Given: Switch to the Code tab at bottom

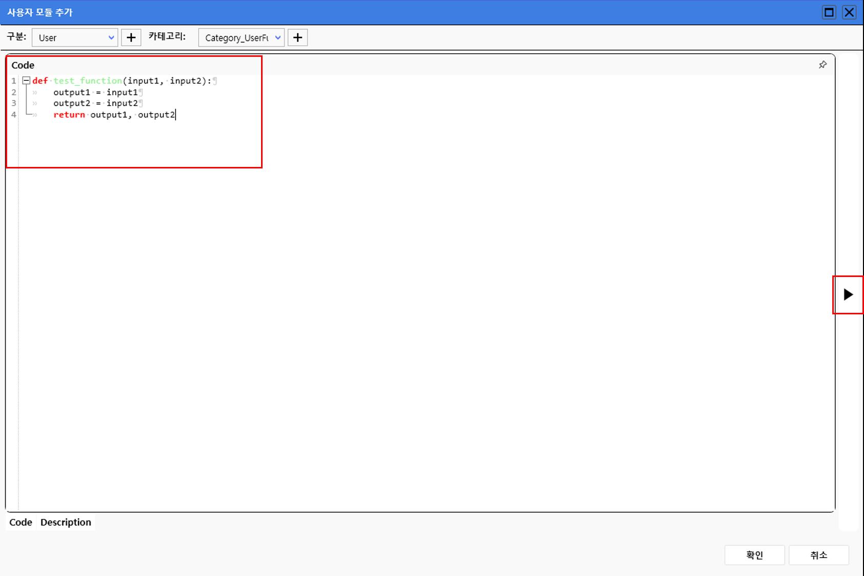Looking at the screenshot, I should (x=20, y=522).
